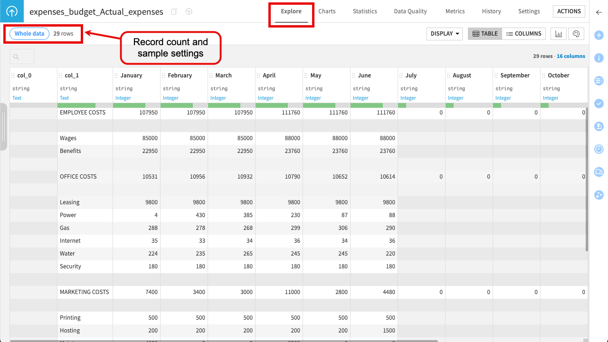Open the January column header options
The width and height of the screenshot is (608, 342).
point(117,75)
